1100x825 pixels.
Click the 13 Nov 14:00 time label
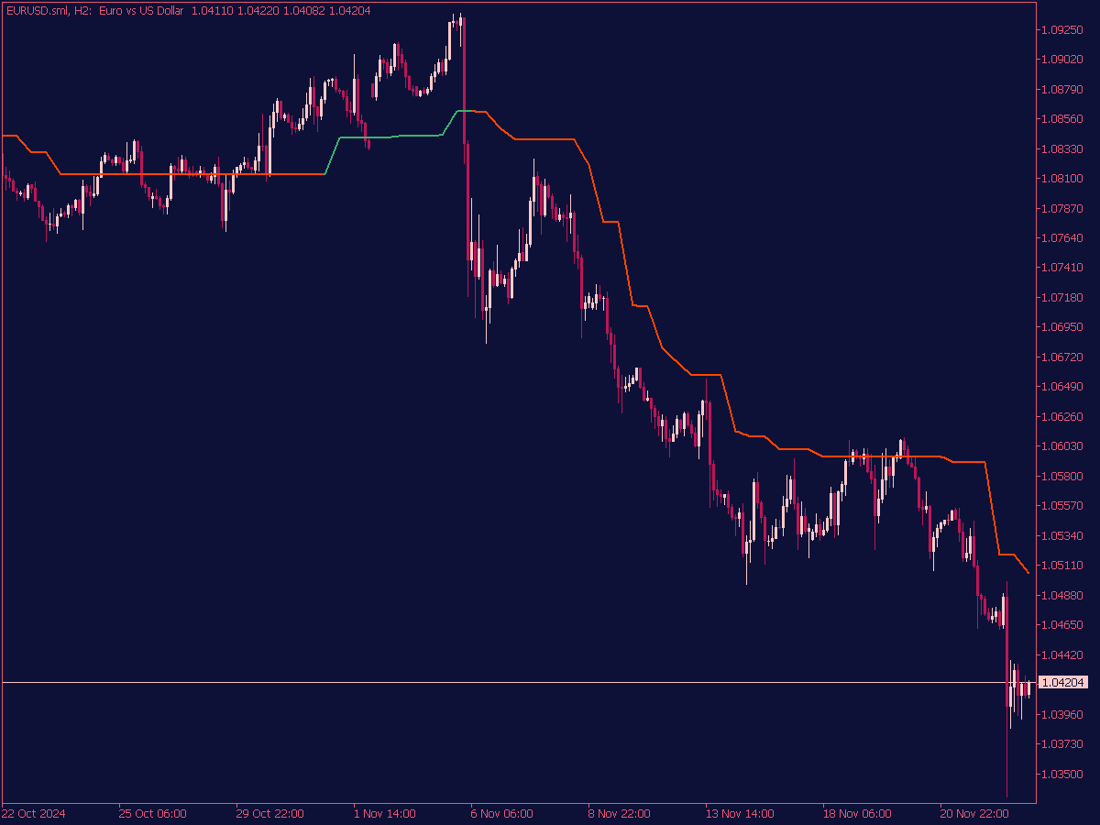tap(739, 813)
